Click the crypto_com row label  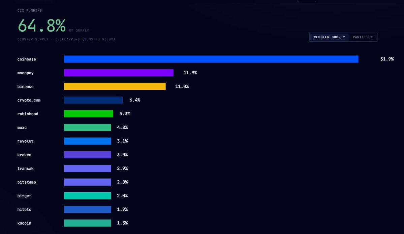[29, 100]
